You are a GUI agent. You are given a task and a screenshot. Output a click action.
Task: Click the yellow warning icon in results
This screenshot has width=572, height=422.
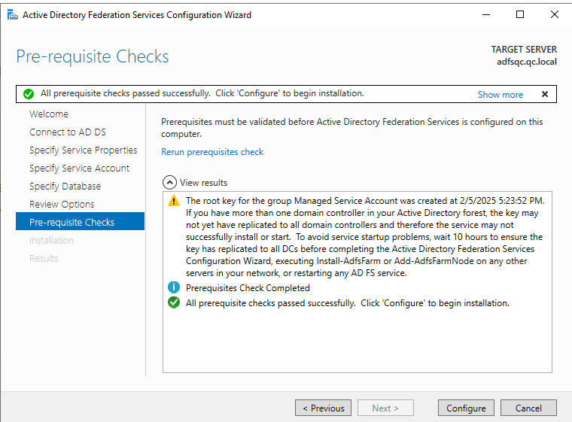coord(174,201)
